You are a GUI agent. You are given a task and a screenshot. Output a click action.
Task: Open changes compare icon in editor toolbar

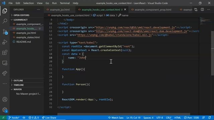196,10
